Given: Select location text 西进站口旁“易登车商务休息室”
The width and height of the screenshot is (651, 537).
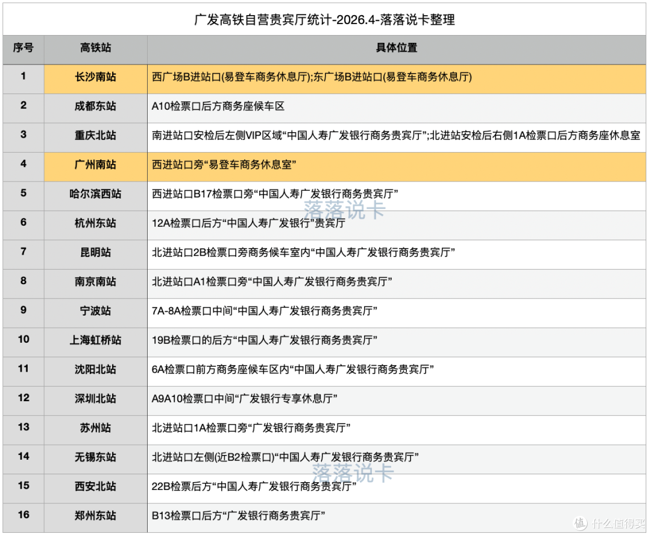Looking at the screenshot, I should point(224,165).
